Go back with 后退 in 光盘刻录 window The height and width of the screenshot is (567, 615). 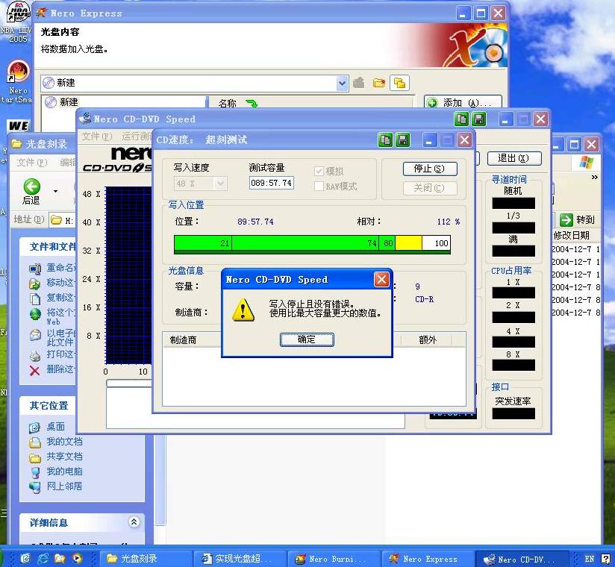tap(31, 191)
